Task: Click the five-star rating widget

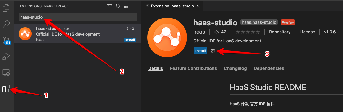Action: click(248, 32)
